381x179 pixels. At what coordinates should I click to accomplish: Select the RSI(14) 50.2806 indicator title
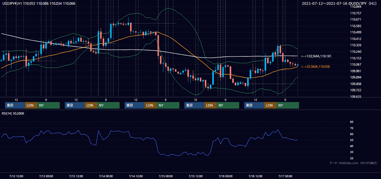click(x=13, y=113)
